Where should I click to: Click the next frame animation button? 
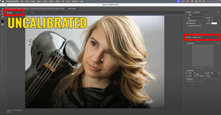tap(214, 84)
